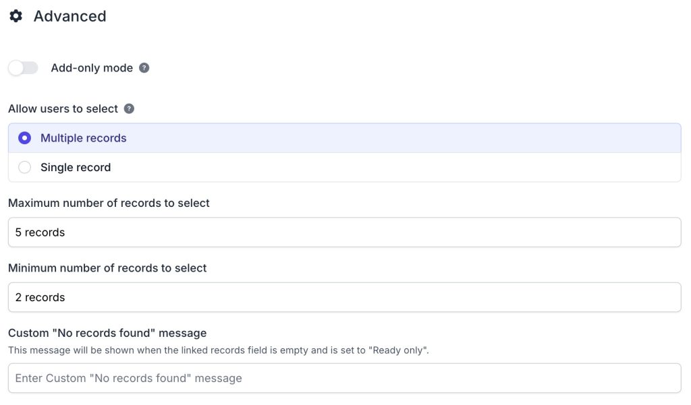Click the Multiple records option label
This screenshot has width=691, height=405.
84,138
